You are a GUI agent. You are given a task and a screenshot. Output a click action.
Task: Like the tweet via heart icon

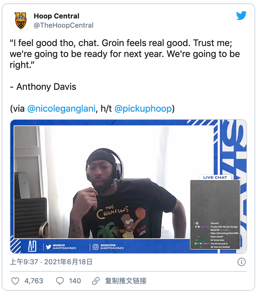(15, 281)
